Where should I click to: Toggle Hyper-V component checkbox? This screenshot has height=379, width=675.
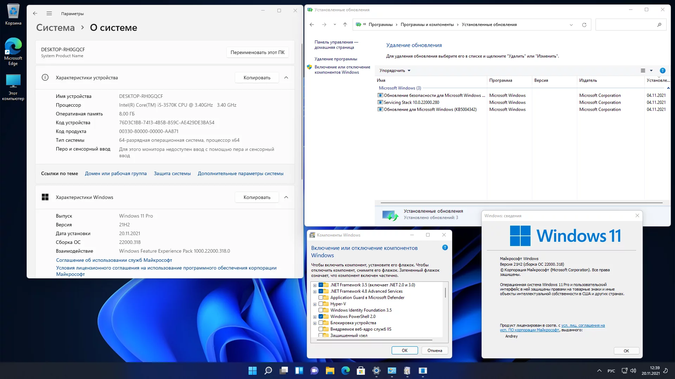click(x=321, y=304)
